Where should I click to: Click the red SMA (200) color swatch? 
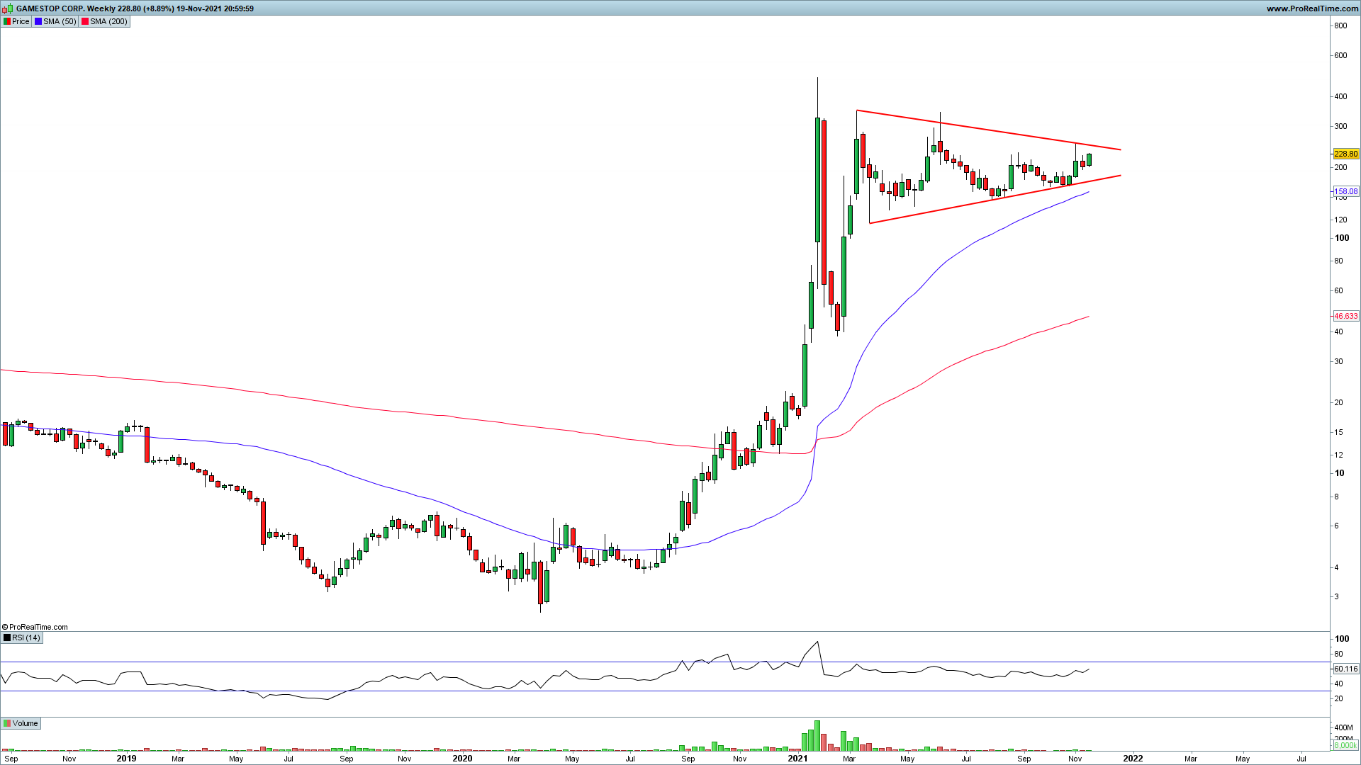pos(85,21)
